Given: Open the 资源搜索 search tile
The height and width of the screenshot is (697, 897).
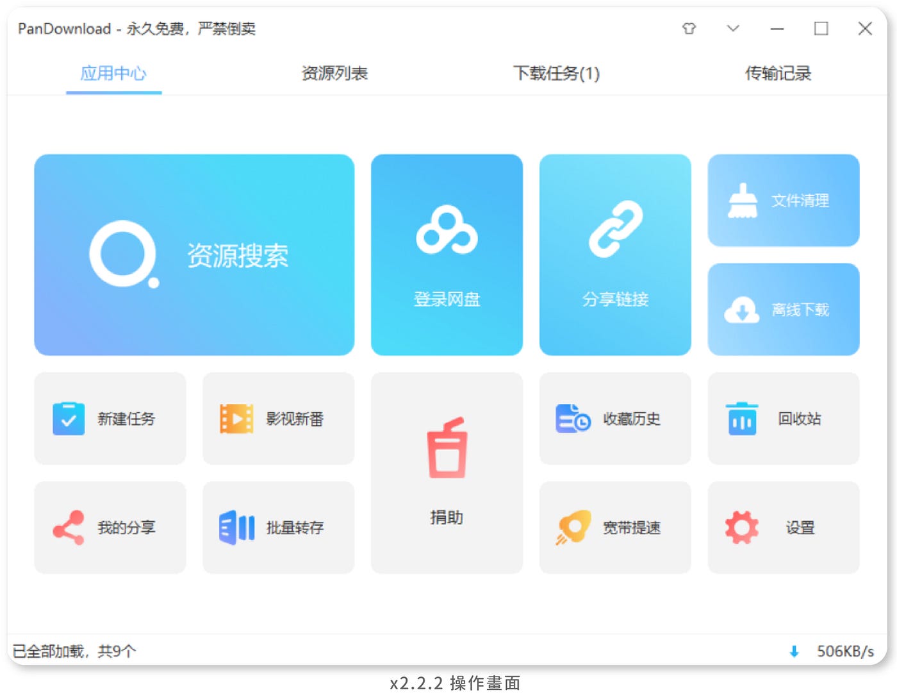Looking at the screenshot, I should (x=194, y=255).
